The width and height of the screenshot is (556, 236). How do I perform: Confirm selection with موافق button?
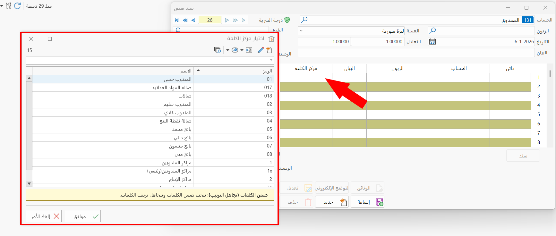83,216
